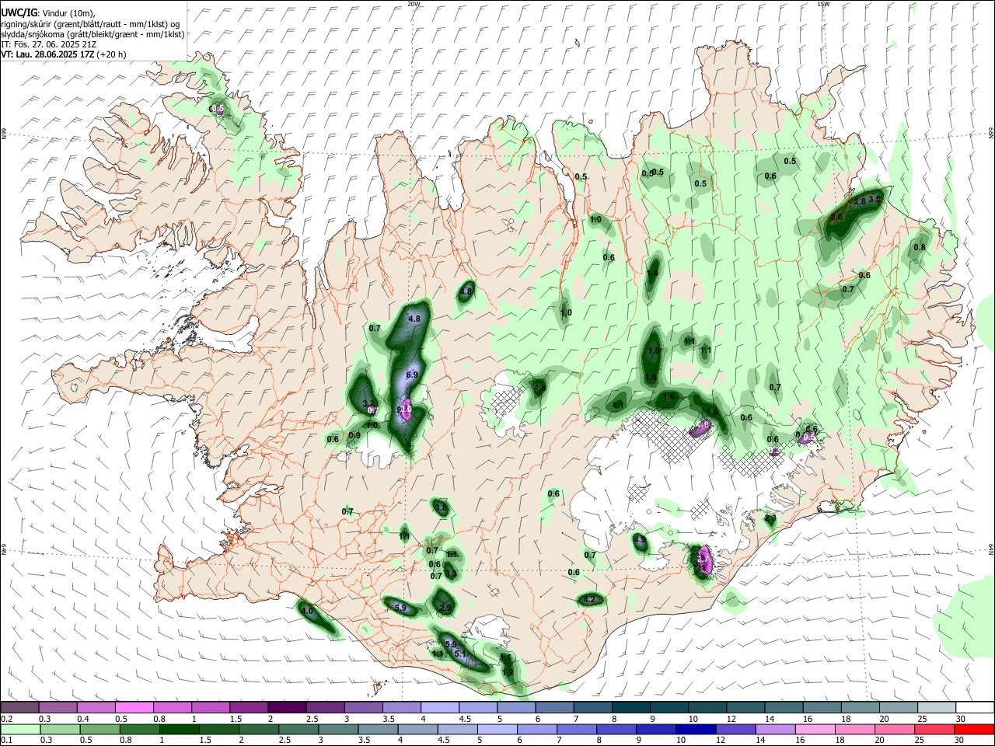Image resolution: width=995 pixels, height=746 pixels.
Task: Click the 'IT: Fös. 27. 06. 2025 21Z' line
Action: tap(49, 44)
